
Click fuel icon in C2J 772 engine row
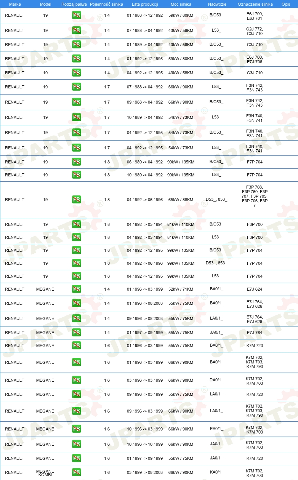click(76, 30)
